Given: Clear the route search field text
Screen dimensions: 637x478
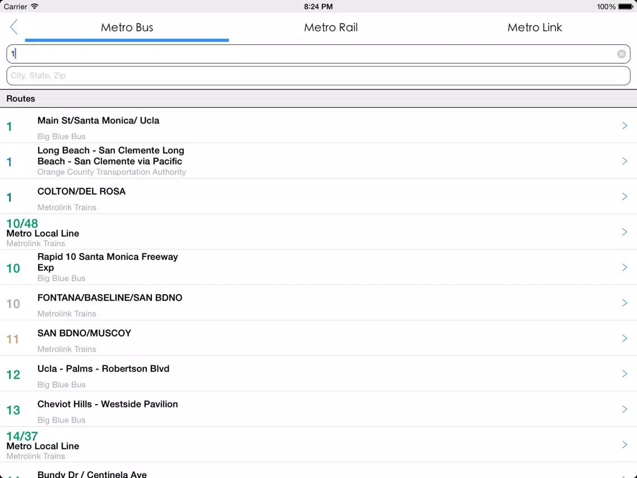Looking at the screenshot, I should coord(621,54).
